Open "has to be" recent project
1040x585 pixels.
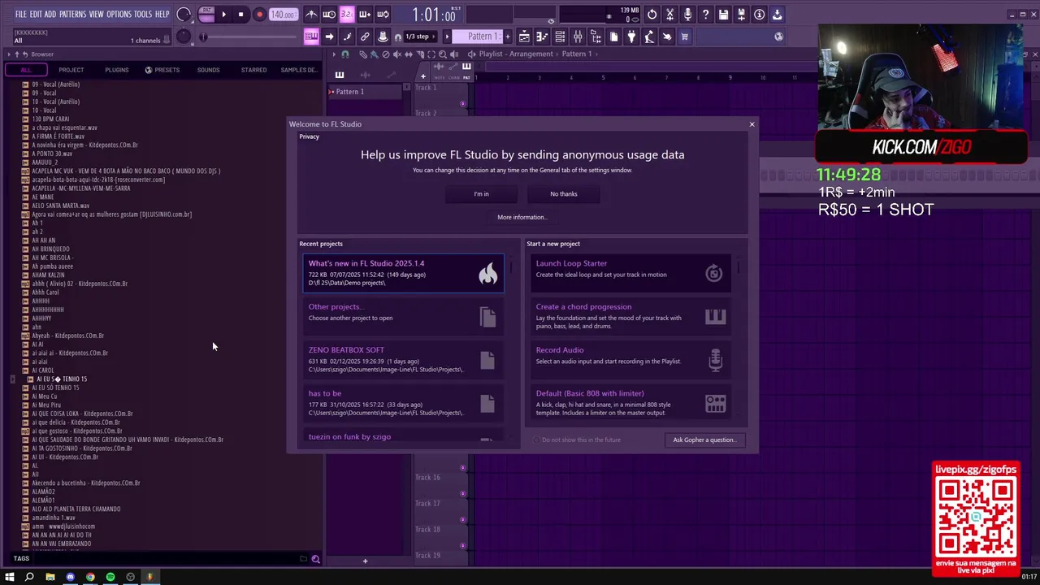point(403,403)
